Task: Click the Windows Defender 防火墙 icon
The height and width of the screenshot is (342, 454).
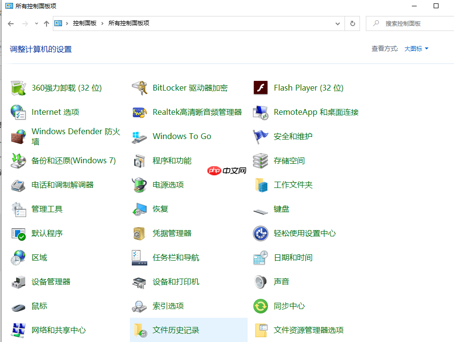Action: (x=18, y=137)
